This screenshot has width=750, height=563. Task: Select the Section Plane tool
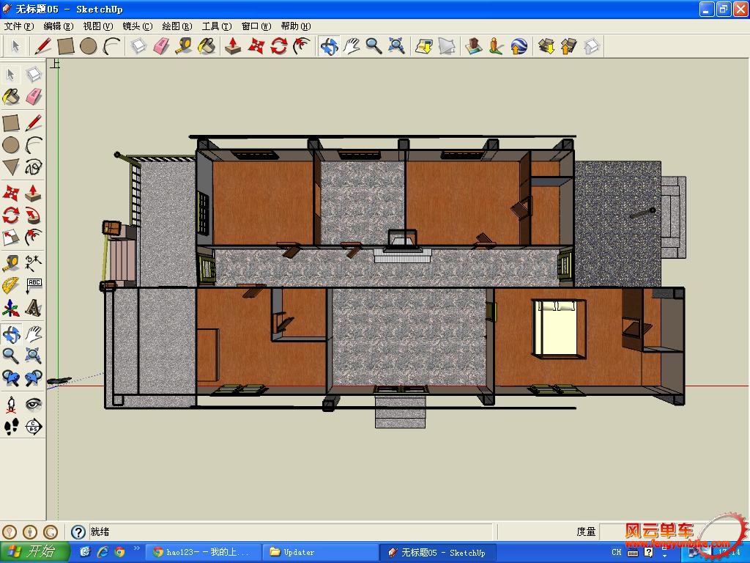coord(34,427)
